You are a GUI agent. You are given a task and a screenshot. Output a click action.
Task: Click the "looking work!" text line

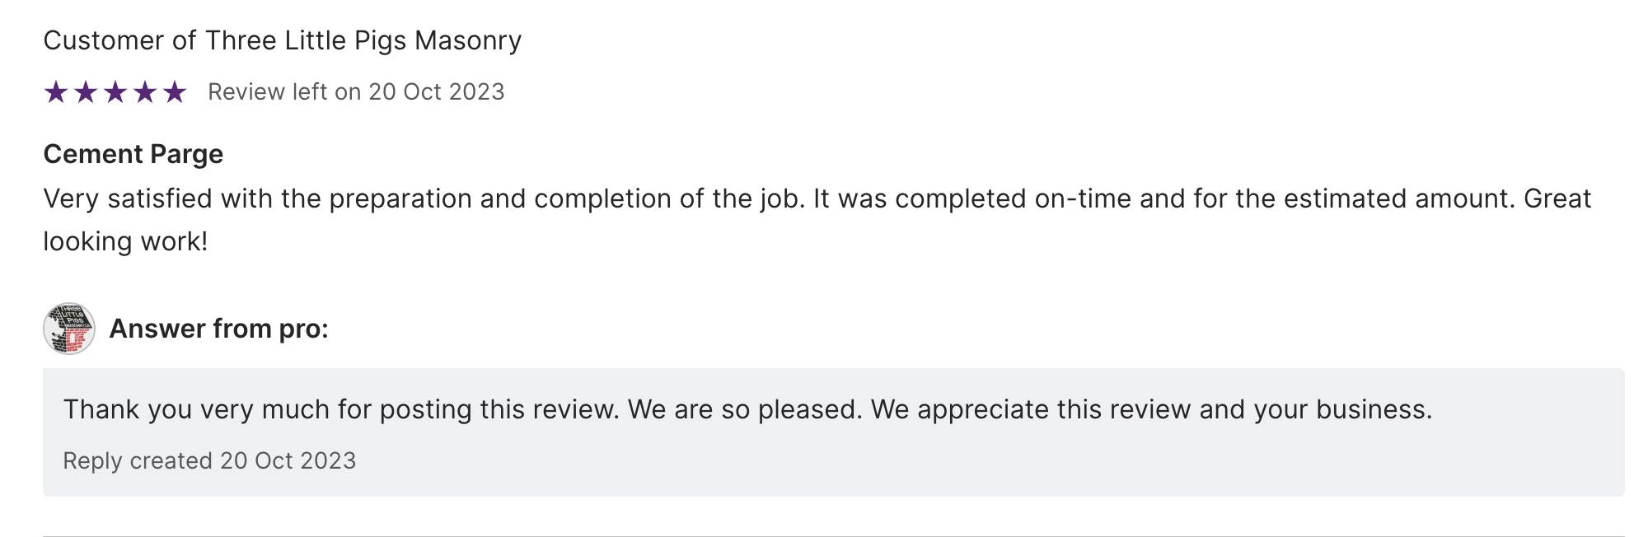click(125, 241)
